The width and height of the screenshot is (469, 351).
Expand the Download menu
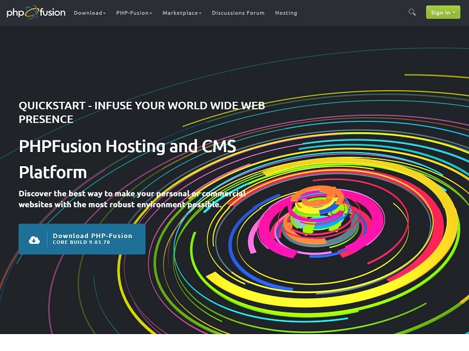[90, 13]
